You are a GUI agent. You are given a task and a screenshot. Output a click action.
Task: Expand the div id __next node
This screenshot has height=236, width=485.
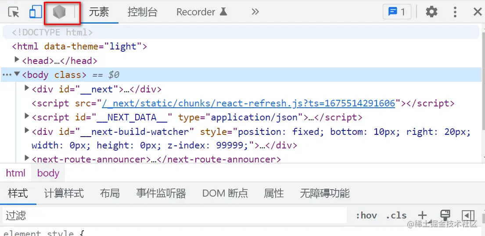27,88
